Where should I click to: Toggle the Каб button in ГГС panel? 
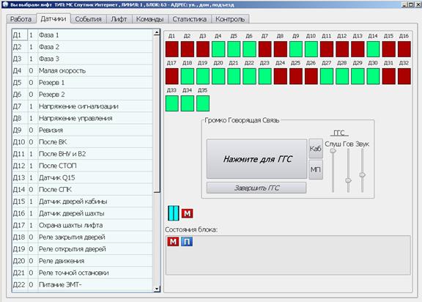coord(316,149)
